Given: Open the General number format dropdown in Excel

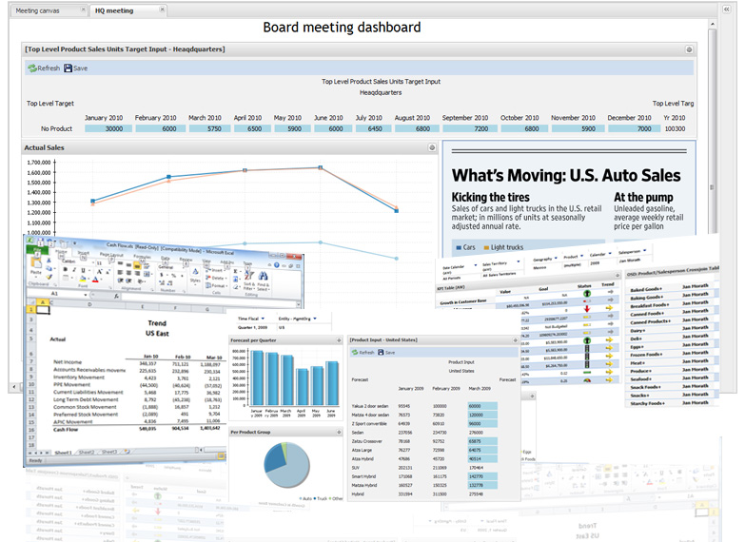Looking at the screenshot, I should [185, 268].
